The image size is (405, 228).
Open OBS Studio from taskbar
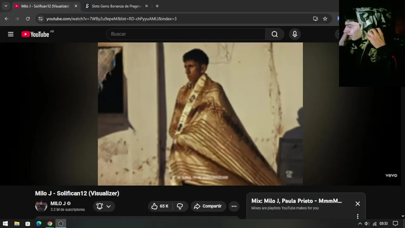61,224
